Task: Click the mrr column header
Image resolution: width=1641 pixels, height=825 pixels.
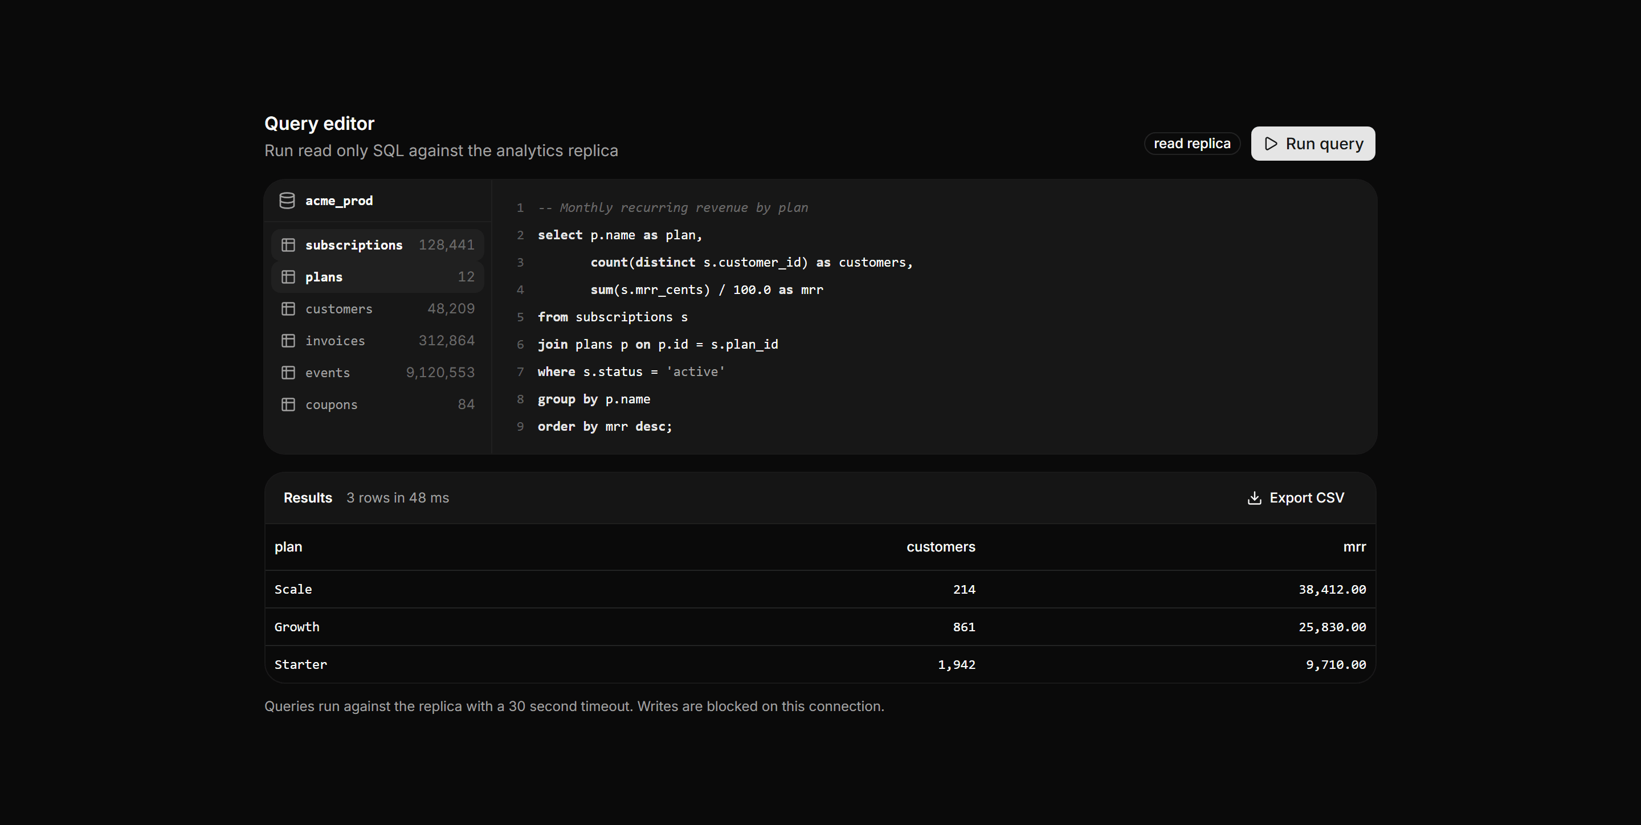Action: pyautogui.click(x=1354, y=547)
